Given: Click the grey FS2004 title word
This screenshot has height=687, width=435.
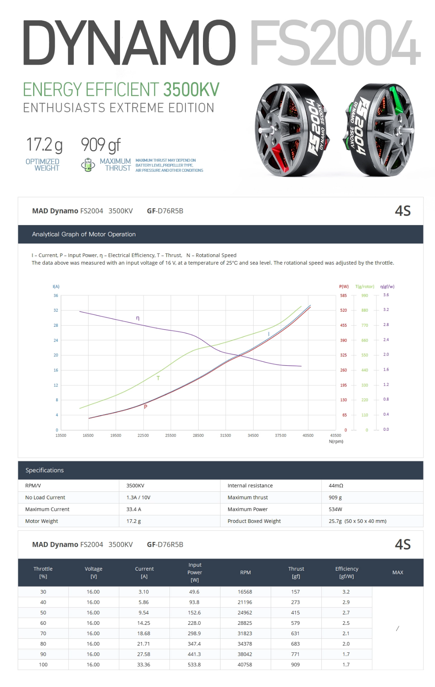Looking at the screenshot, I should [x=335, y=43].
